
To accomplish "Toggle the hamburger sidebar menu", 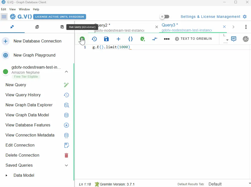I will (x=4, y=17).
